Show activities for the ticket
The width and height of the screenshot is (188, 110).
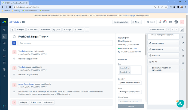coord(157,30)
